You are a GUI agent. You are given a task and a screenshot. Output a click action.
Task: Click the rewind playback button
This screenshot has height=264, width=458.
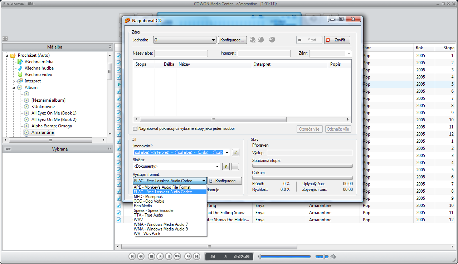[x=141, y=256]
